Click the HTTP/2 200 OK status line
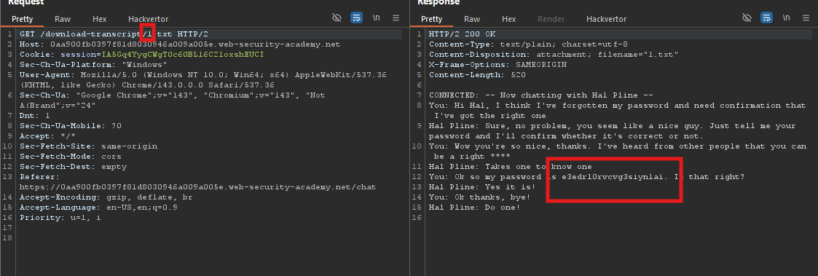 (462, 34)
